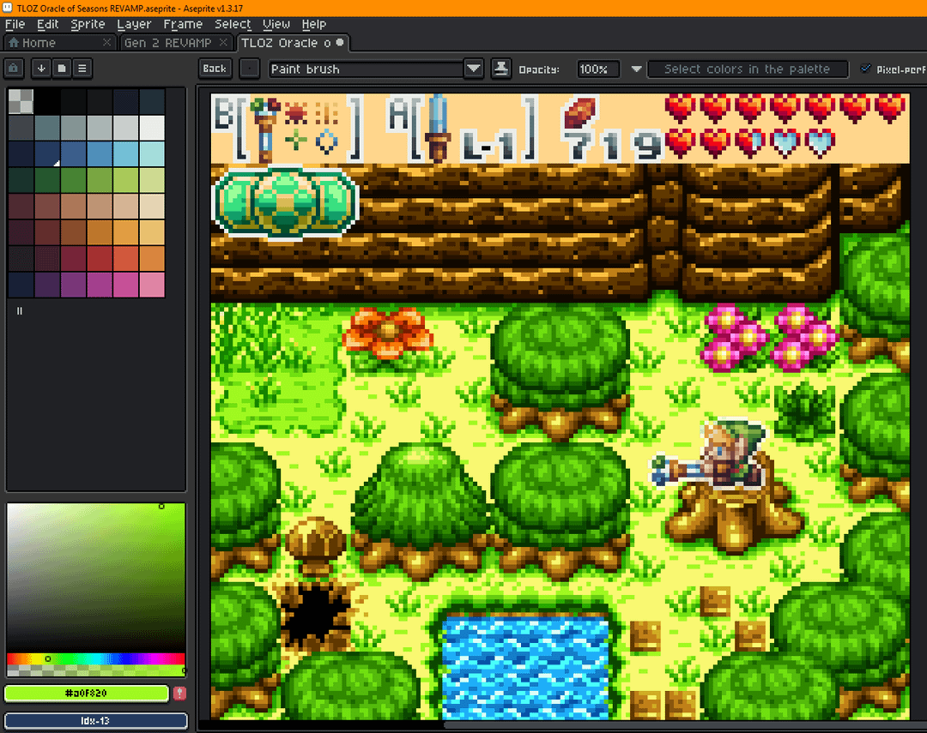This screenshot has width=927, height=733.
Task: Click the #a0f820 foreground color button
Action: click(87, 694)
